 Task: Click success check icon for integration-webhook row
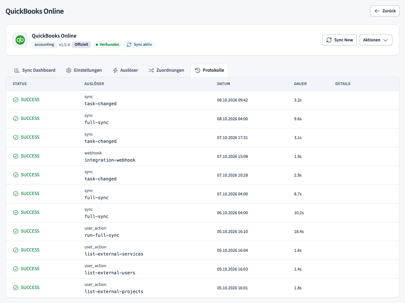(x=16, y=156)
